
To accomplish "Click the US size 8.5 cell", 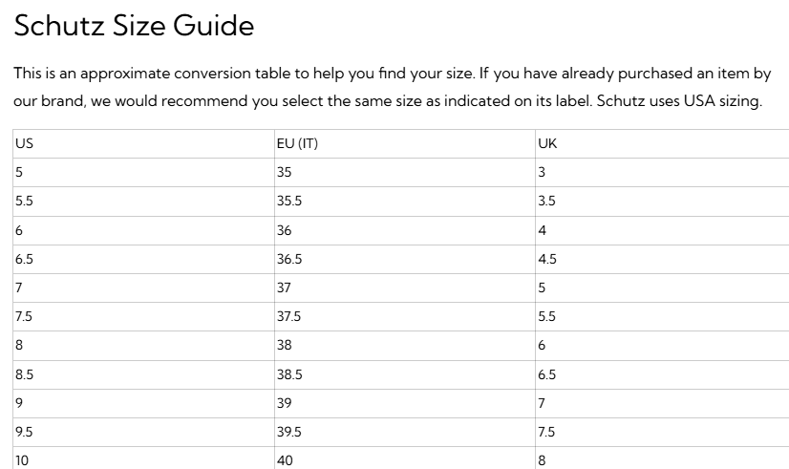I will click(144, 374).
